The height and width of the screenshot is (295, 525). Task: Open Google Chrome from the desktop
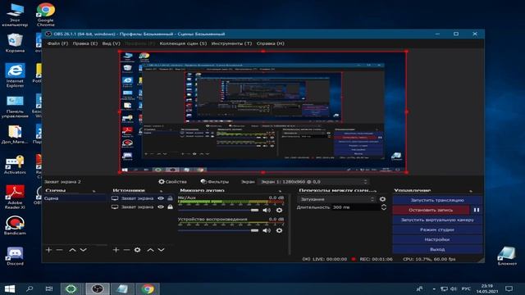click(46, 15)
